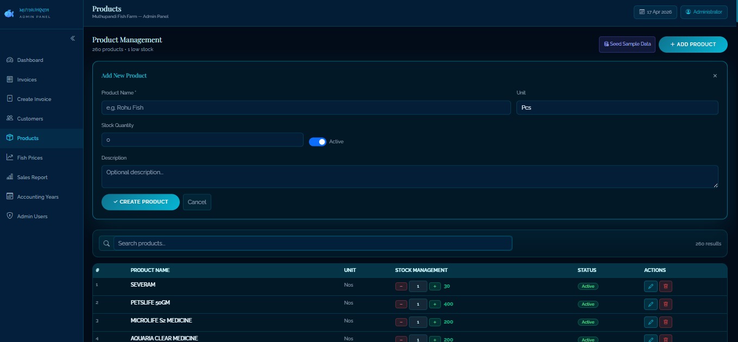Click the search magnifier icon
The image size is (738, 342).
[106, 243]
